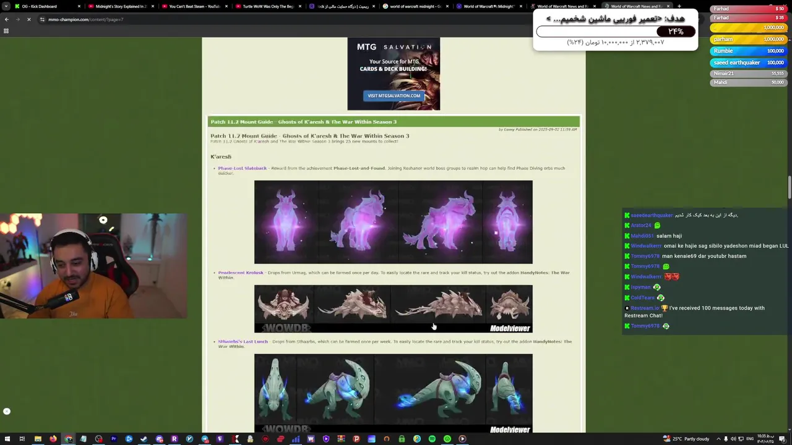Click Farhad's top donation entry $50
The height and width of the screenshot is (445, 792).
tap(748, 9)
